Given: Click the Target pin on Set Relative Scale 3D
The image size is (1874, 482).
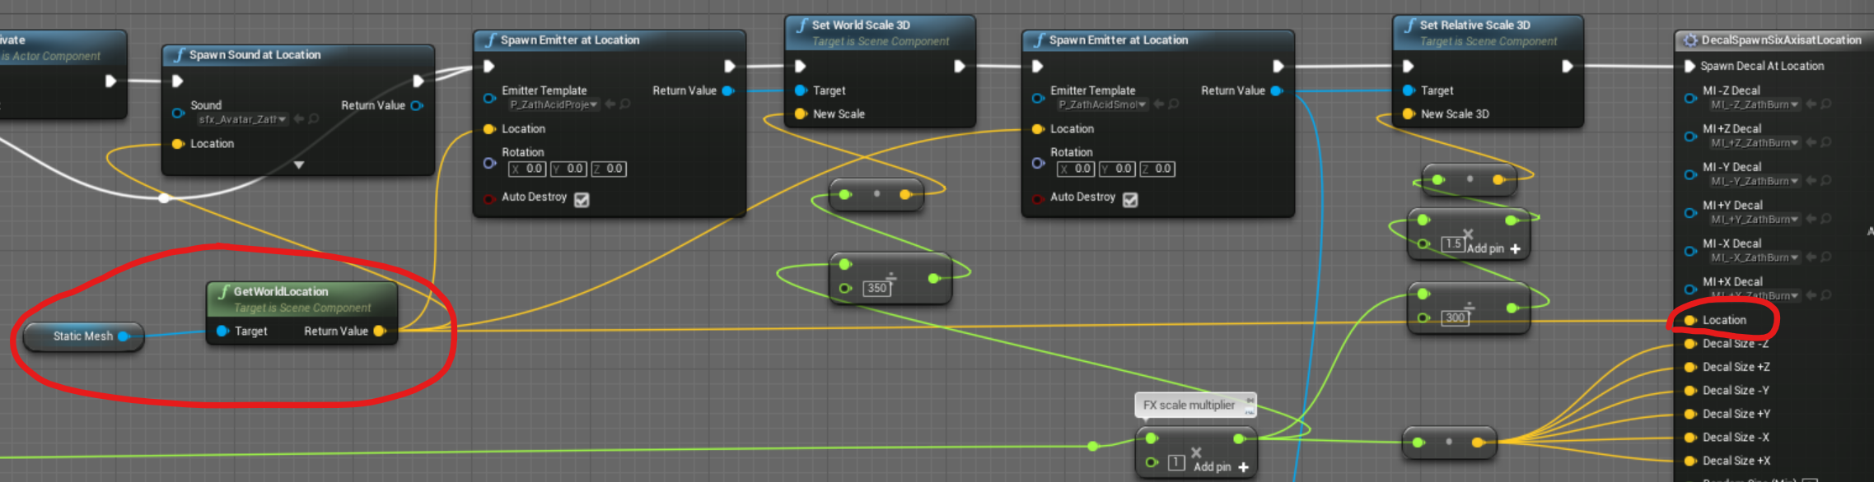Looking at the screenshot, I should [1409, 90].
